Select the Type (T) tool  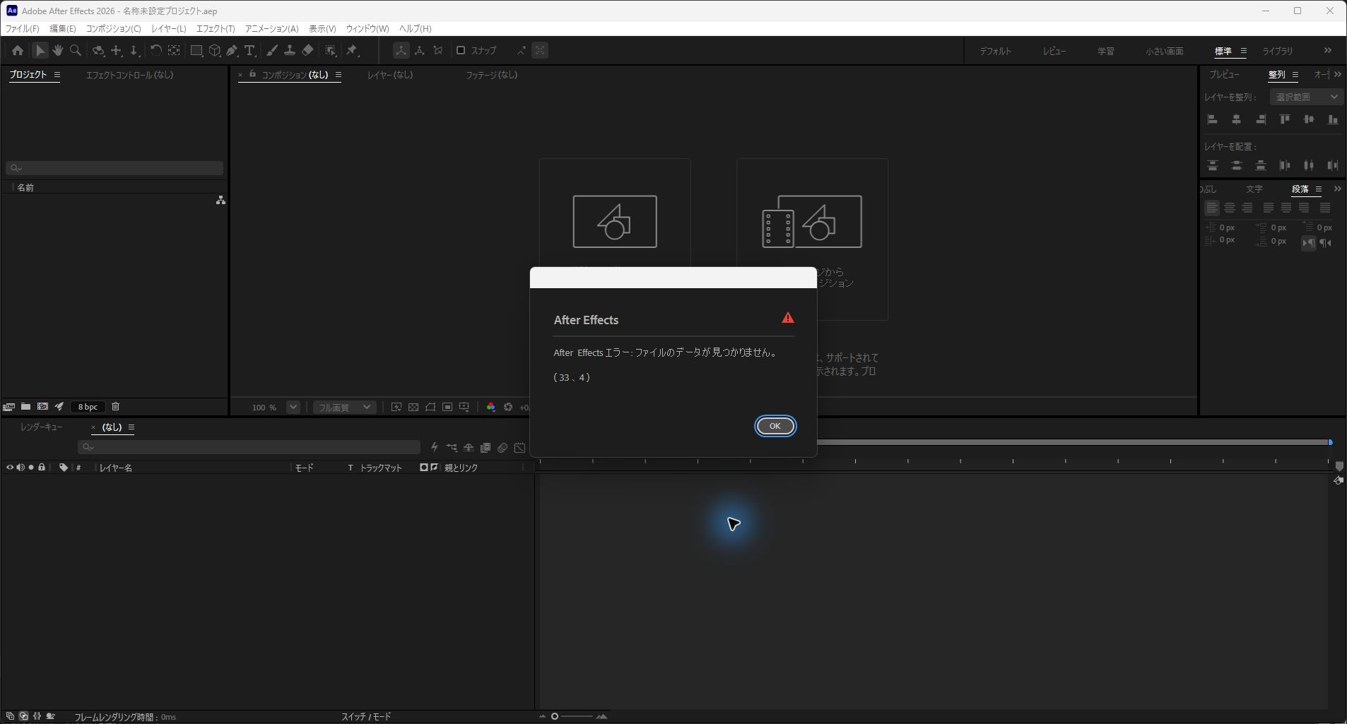tap(249, 50)
